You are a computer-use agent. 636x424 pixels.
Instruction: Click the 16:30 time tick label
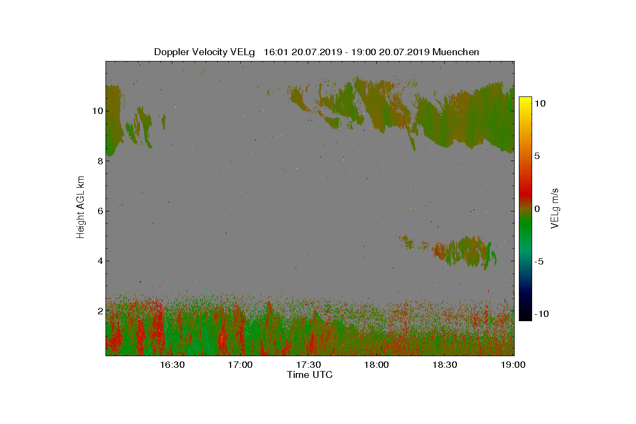(172, 365)
